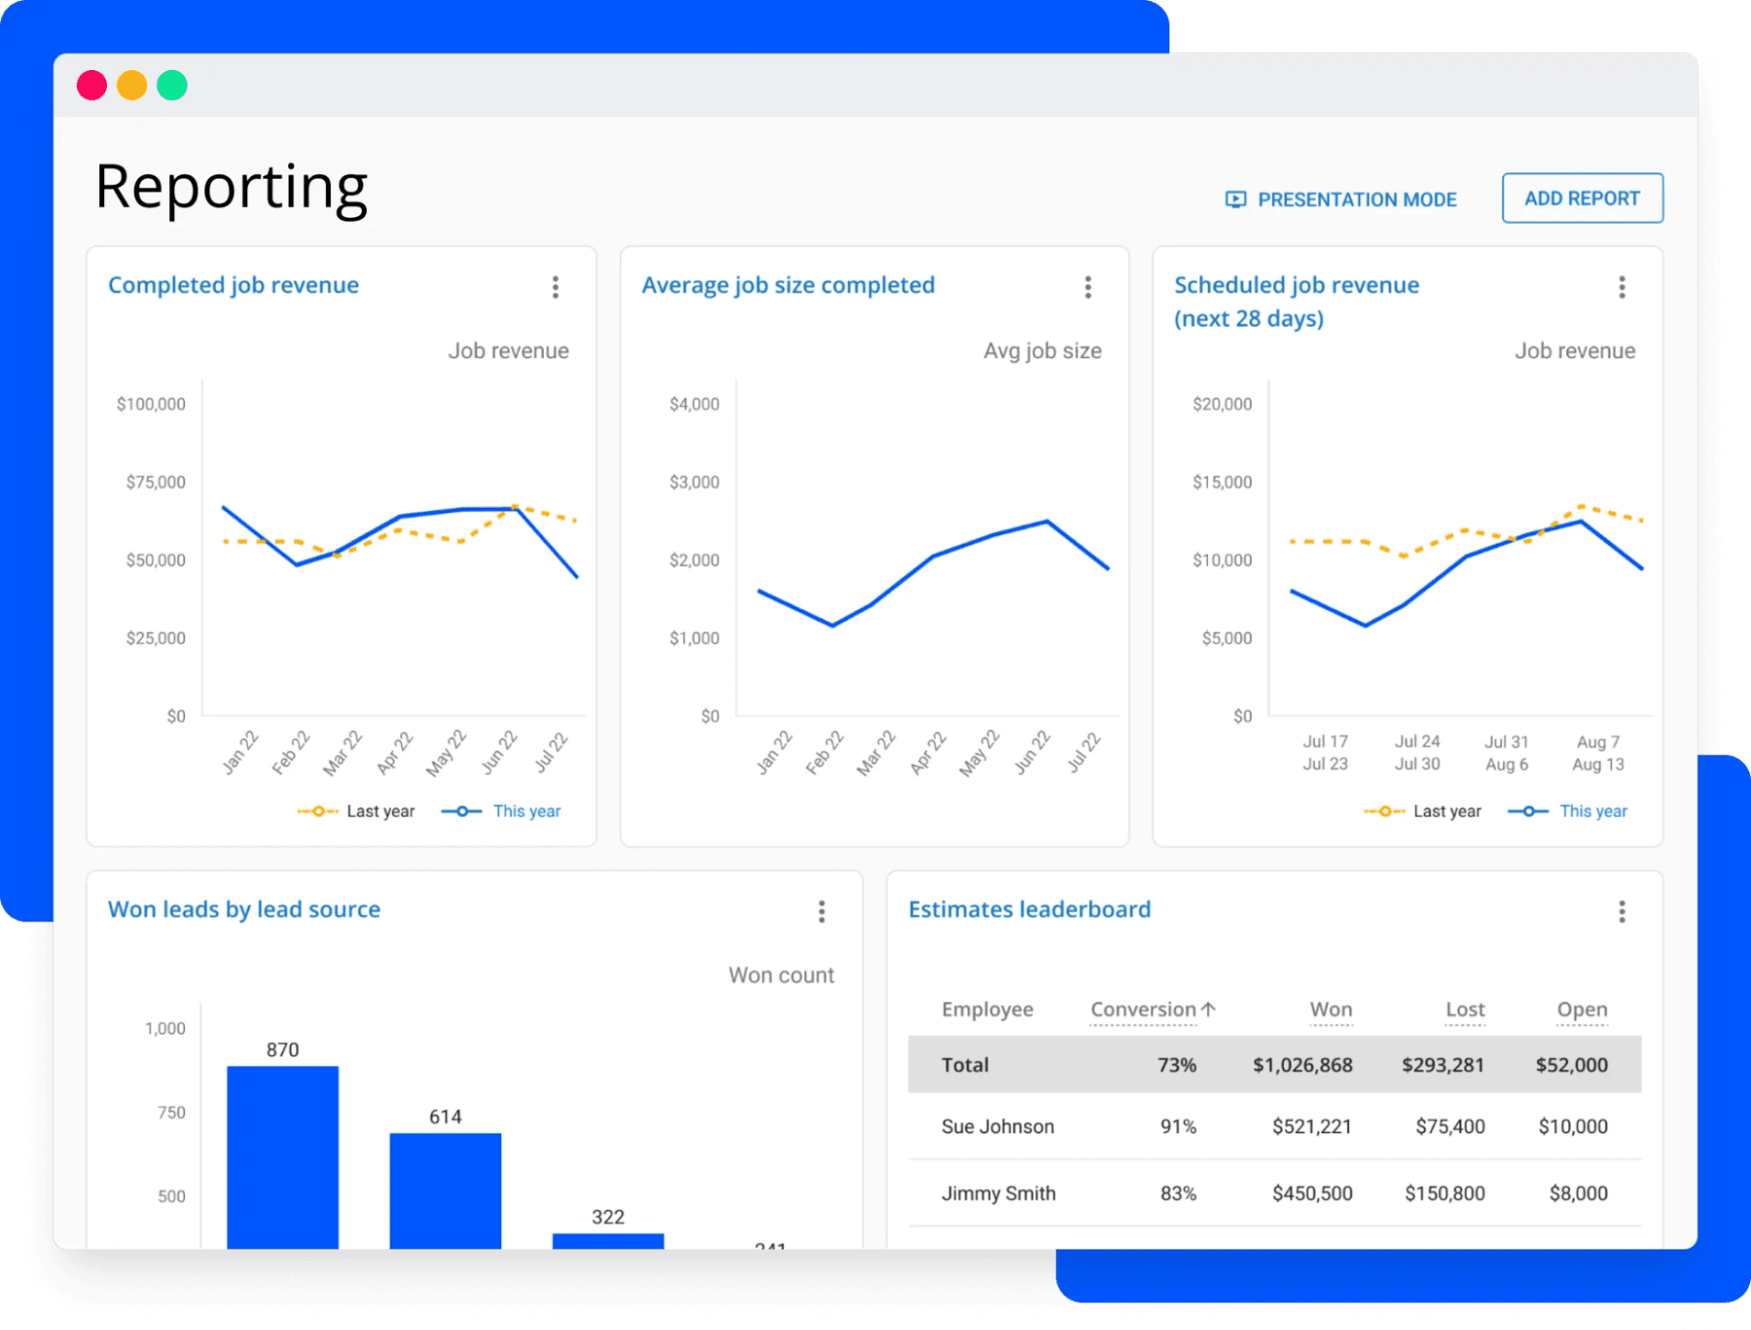Open Average job size completed title link
Viewport: 1751px width, 1330px height.
(x=788, y=285)
